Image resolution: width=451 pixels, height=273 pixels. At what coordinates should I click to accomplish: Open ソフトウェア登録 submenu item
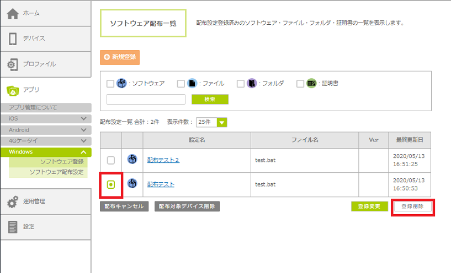[x=62, y=162]
